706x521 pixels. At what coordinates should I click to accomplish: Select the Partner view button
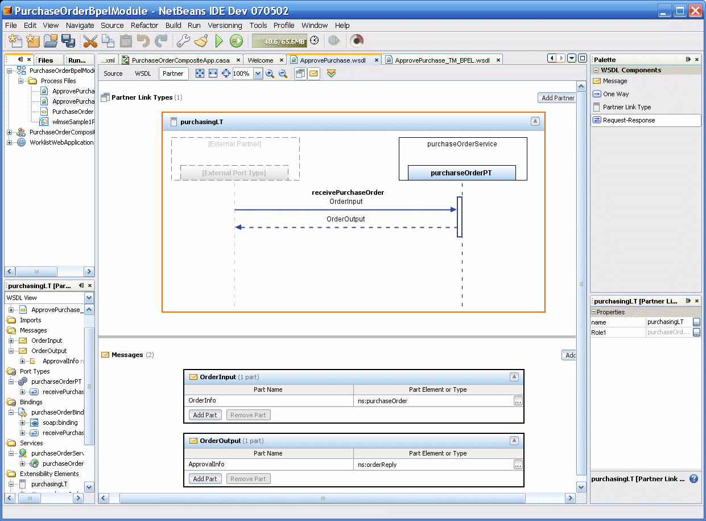tap(173, 73)
